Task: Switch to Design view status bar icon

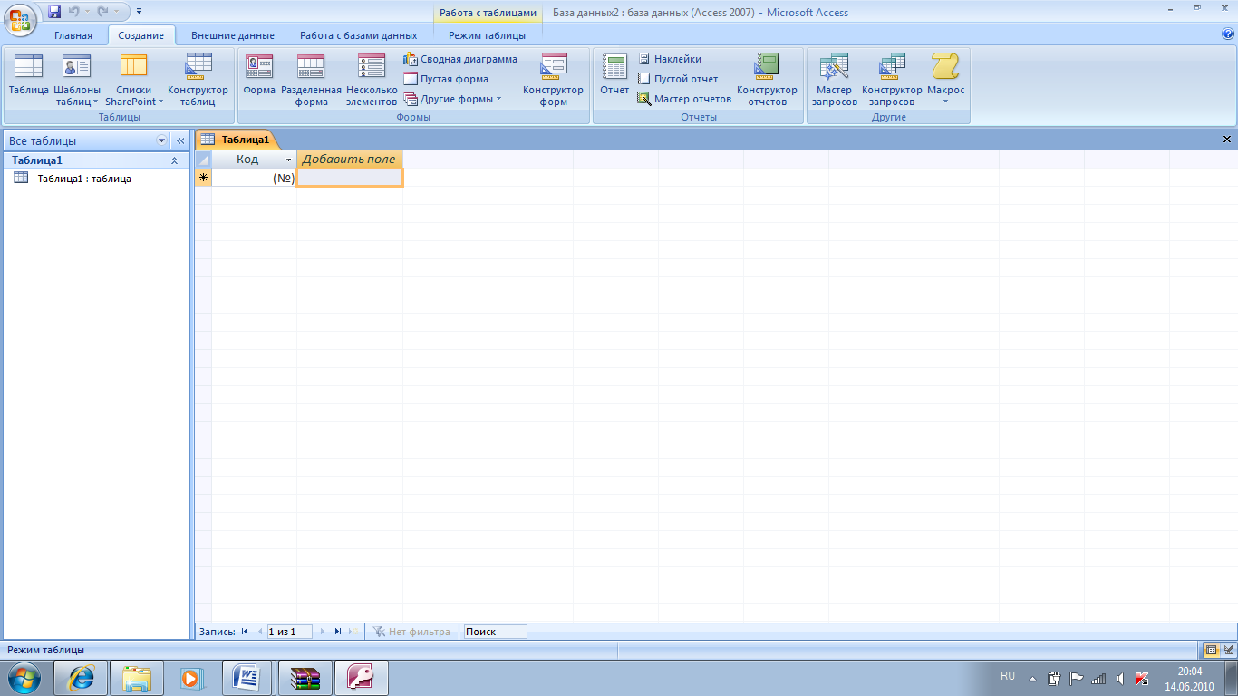Action: [1227, 650]
